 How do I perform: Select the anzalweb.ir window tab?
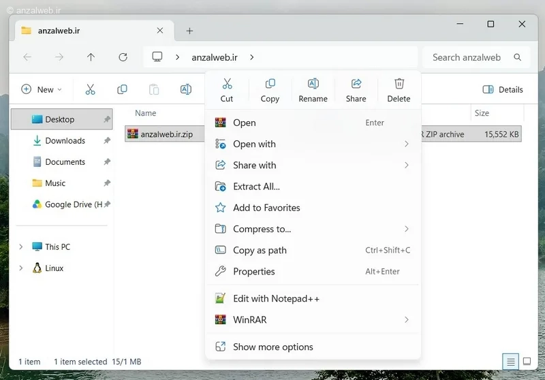coord(94,31)
